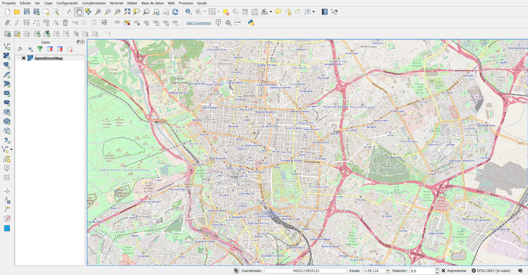
Task: Open the Procesos menu
Action: (186, 3)
